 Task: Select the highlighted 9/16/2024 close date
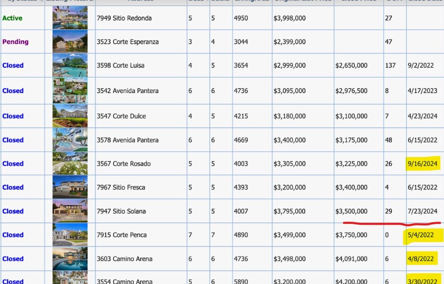(x=423, y=164)
